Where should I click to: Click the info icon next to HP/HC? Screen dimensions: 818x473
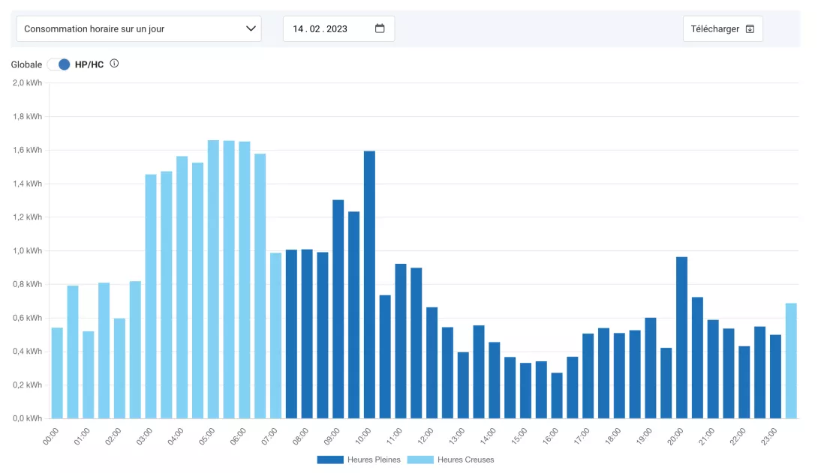click(114, 64)
